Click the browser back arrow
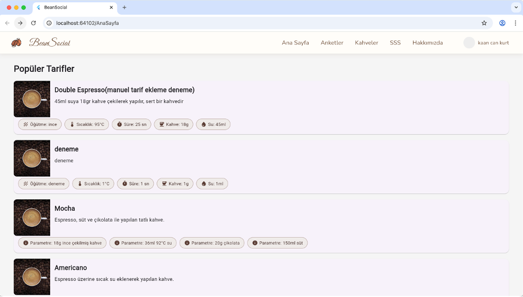 pos(7,23)
